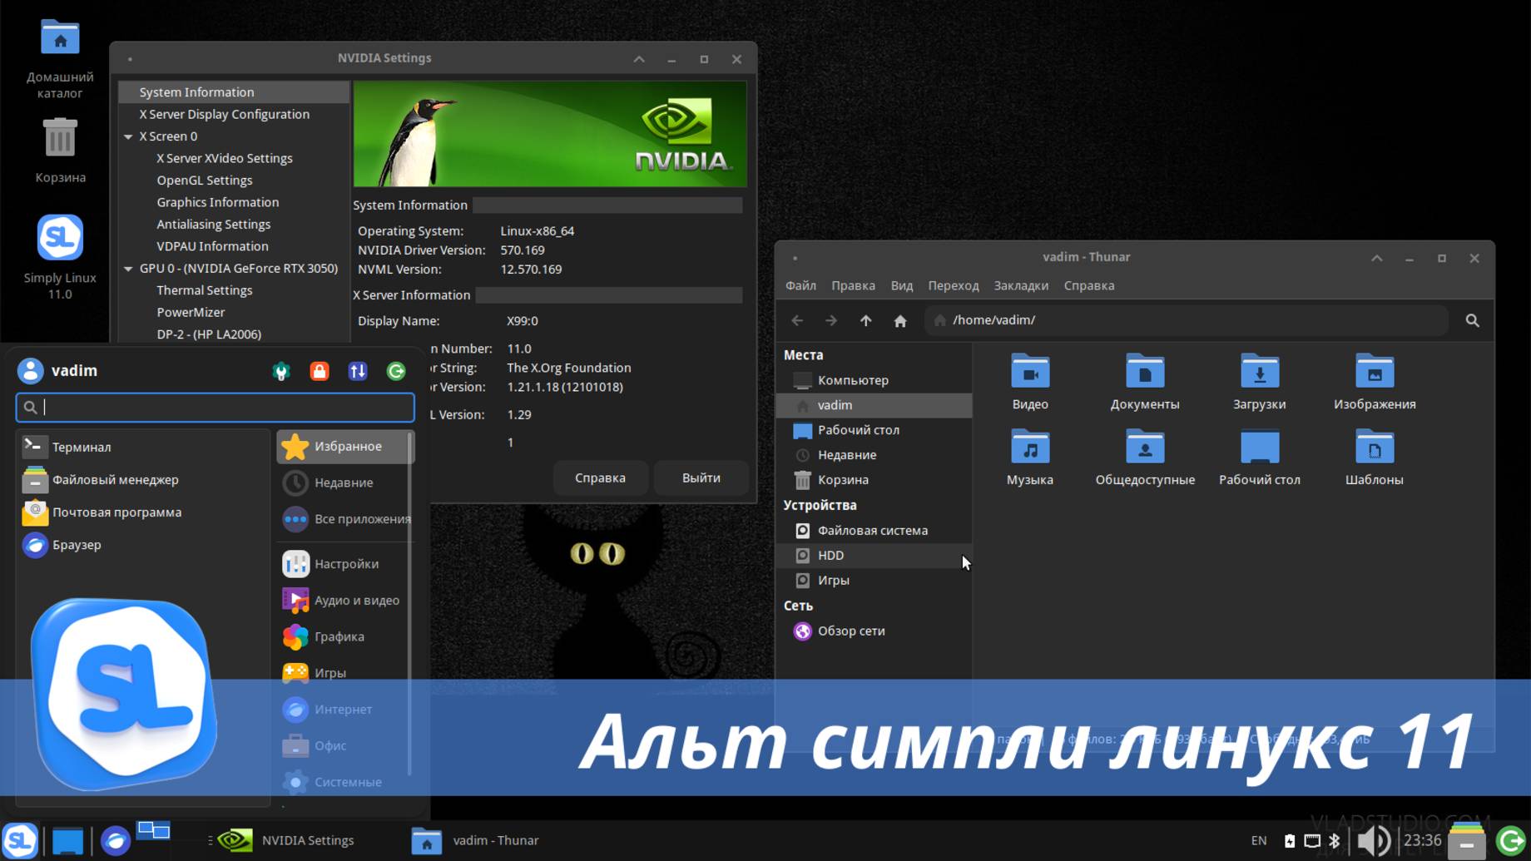Open Thunar search with the magnifier icon
The width and height of the screenshot is (1531, 861).
tap(1472, 320)
